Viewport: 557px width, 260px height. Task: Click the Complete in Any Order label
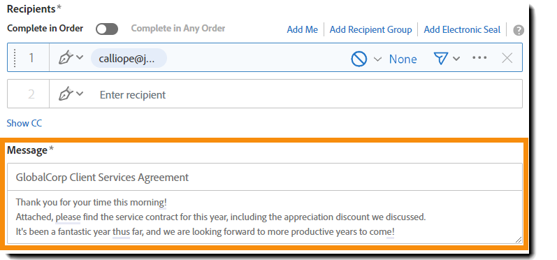pos(178,29)
